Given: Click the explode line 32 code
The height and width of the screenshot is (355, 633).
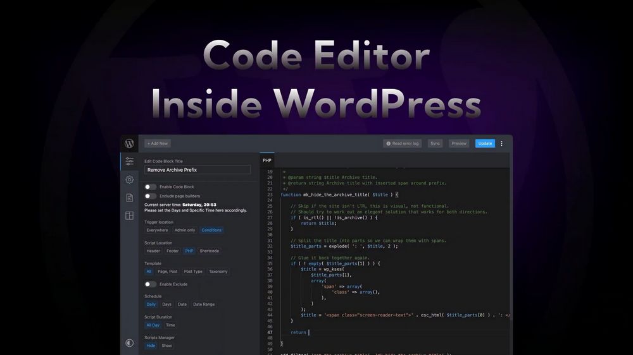Looking at the screenshot, I should click(x=344, y=246).
